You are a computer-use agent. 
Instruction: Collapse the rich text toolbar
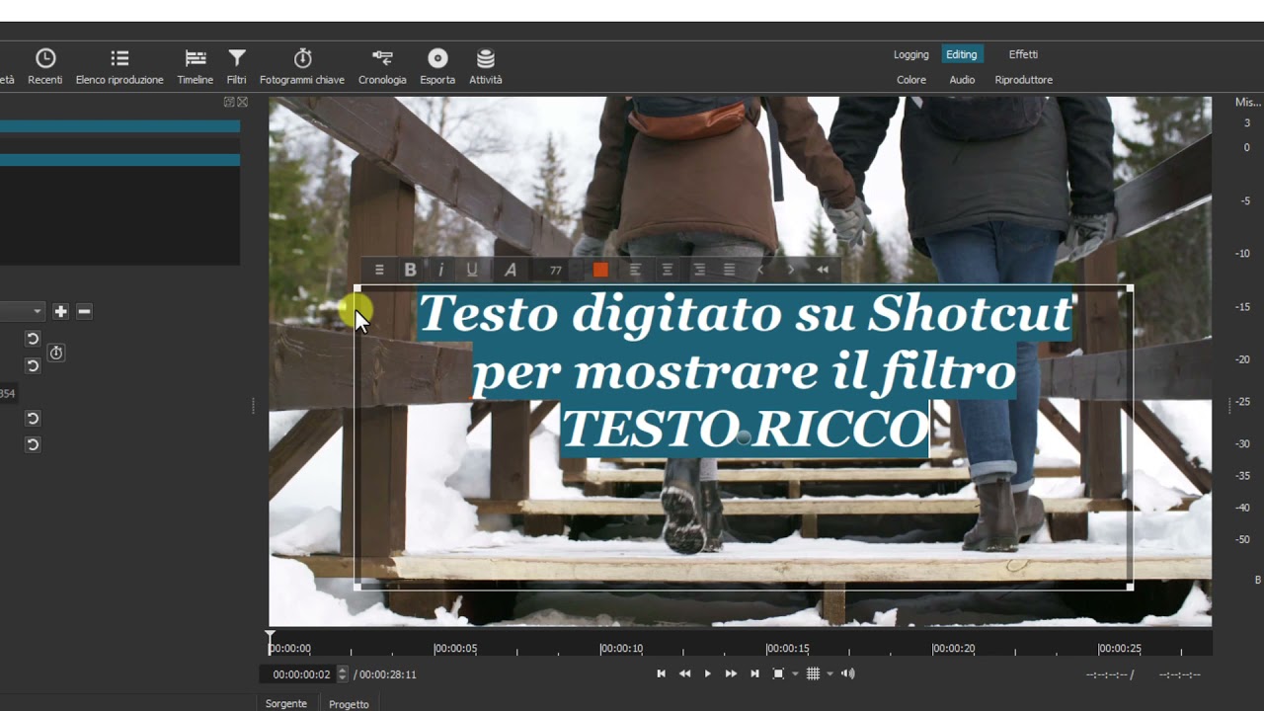point(823,270)
